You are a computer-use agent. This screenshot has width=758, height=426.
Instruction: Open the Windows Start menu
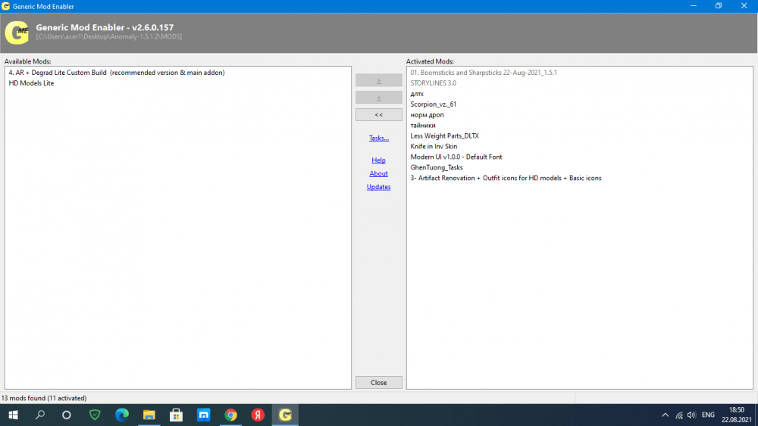13,415
